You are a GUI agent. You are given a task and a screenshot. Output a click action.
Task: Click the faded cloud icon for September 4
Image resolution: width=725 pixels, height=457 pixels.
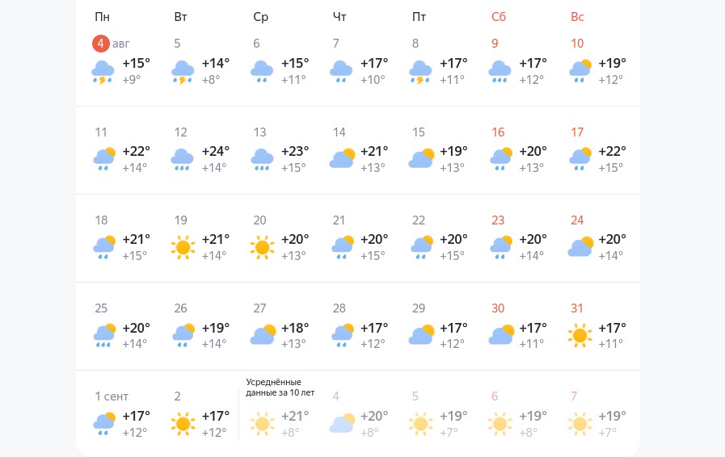coord(342,423)
